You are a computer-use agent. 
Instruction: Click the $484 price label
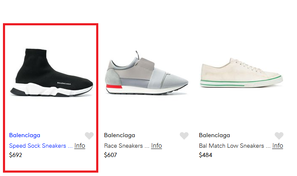[205, 155]
